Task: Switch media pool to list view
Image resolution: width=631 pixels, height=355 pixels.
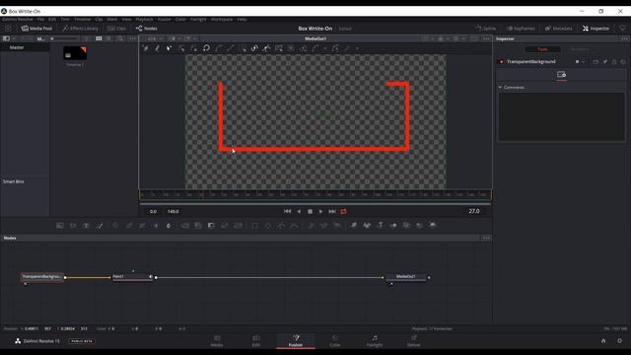Action: 108,38
